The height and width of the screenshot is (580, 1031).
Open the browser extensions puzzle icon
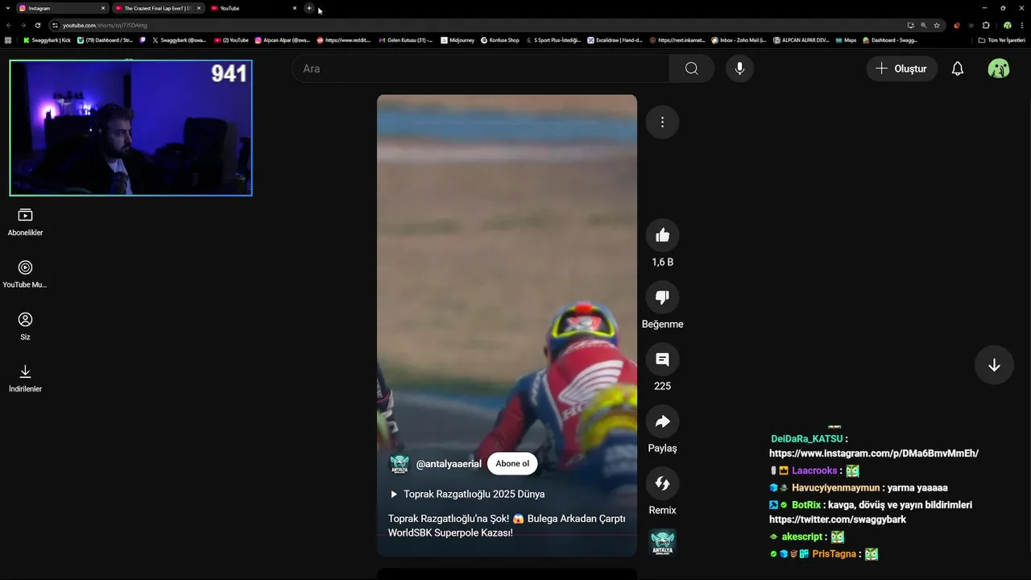point(986,25)
